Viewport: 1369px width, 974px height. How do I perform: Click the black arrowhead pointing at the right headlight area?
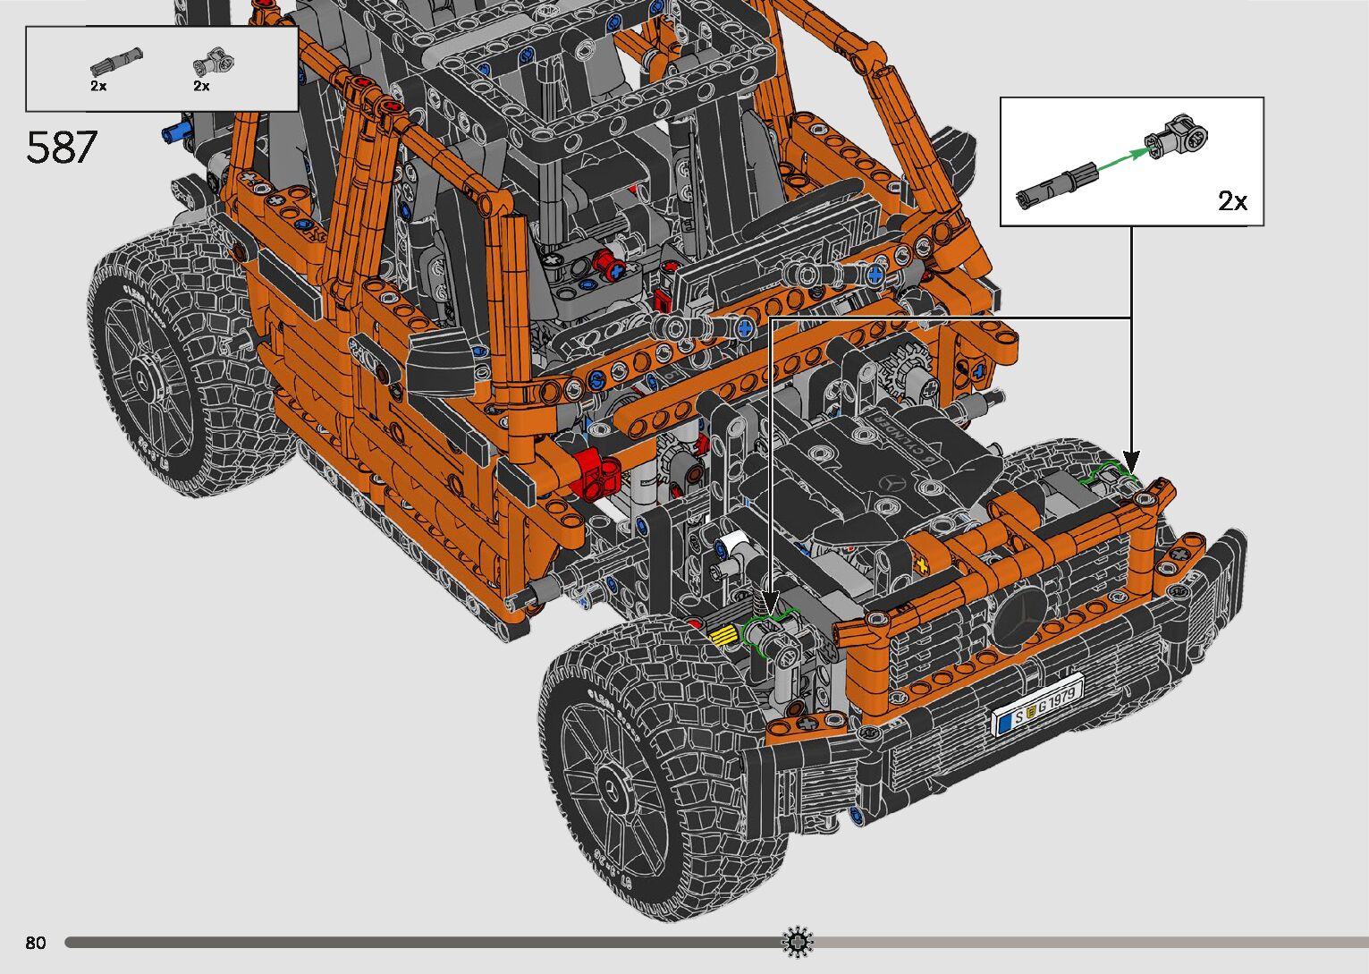coord(1131,463)
